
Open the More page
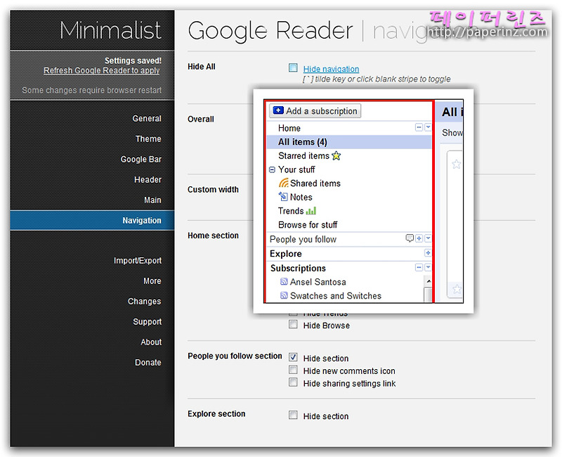coord(152,281)
